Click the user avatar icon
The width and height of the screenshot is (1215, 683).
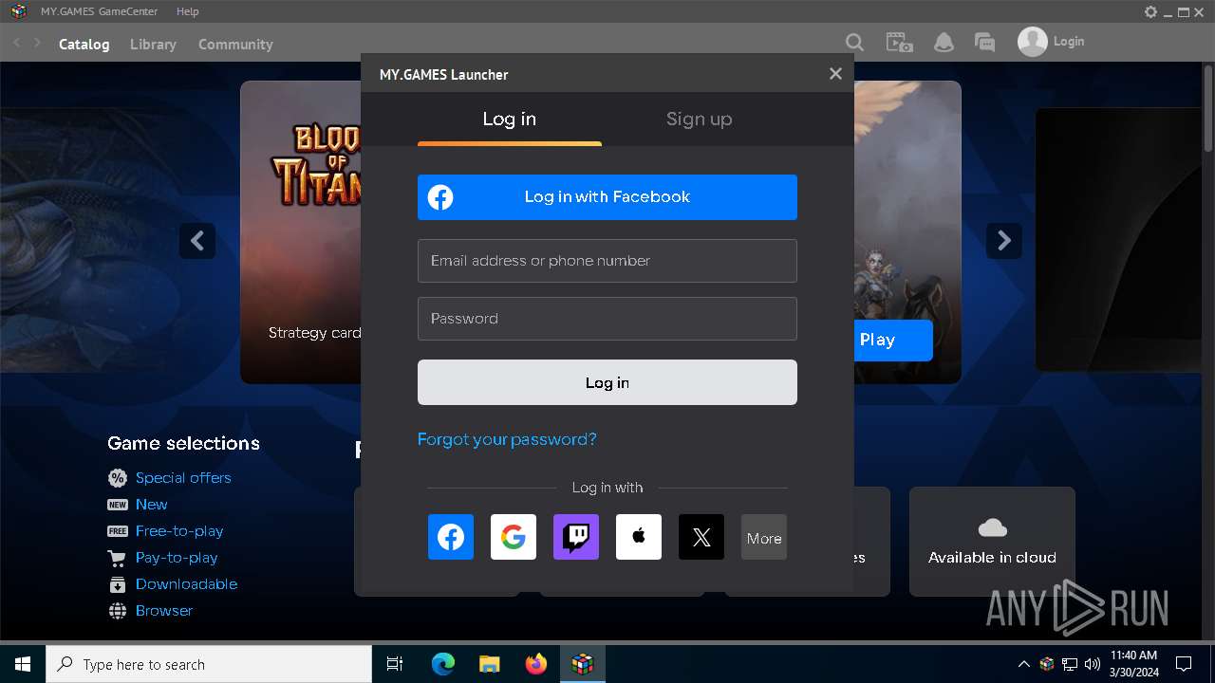[1033, 42]
